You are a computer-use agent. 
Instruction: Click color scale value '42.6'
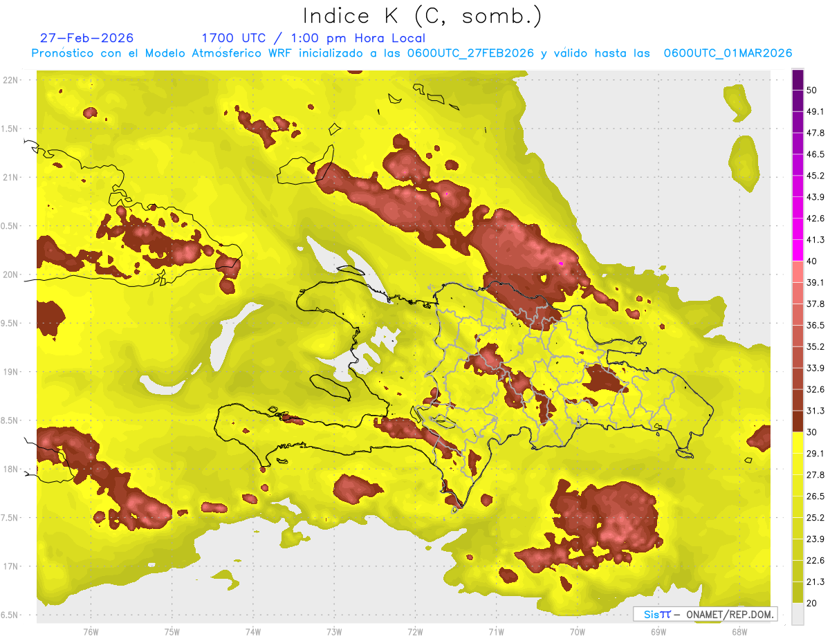click(815, 219)
